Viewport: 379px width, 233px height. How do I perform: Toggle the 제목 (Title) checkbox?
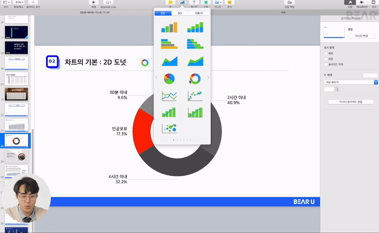pyautogui.click(x=326, y=54)
